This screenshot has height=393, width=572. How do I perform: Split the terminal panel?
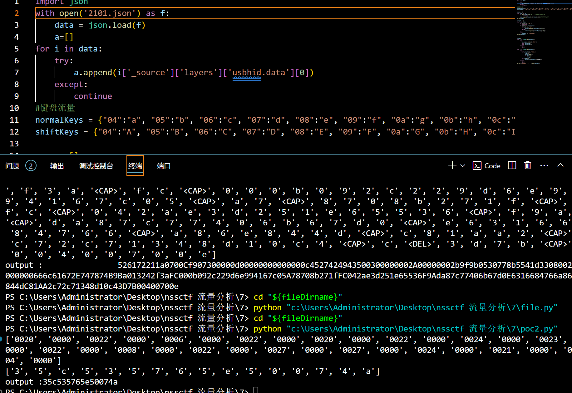[x=512, y=165]
